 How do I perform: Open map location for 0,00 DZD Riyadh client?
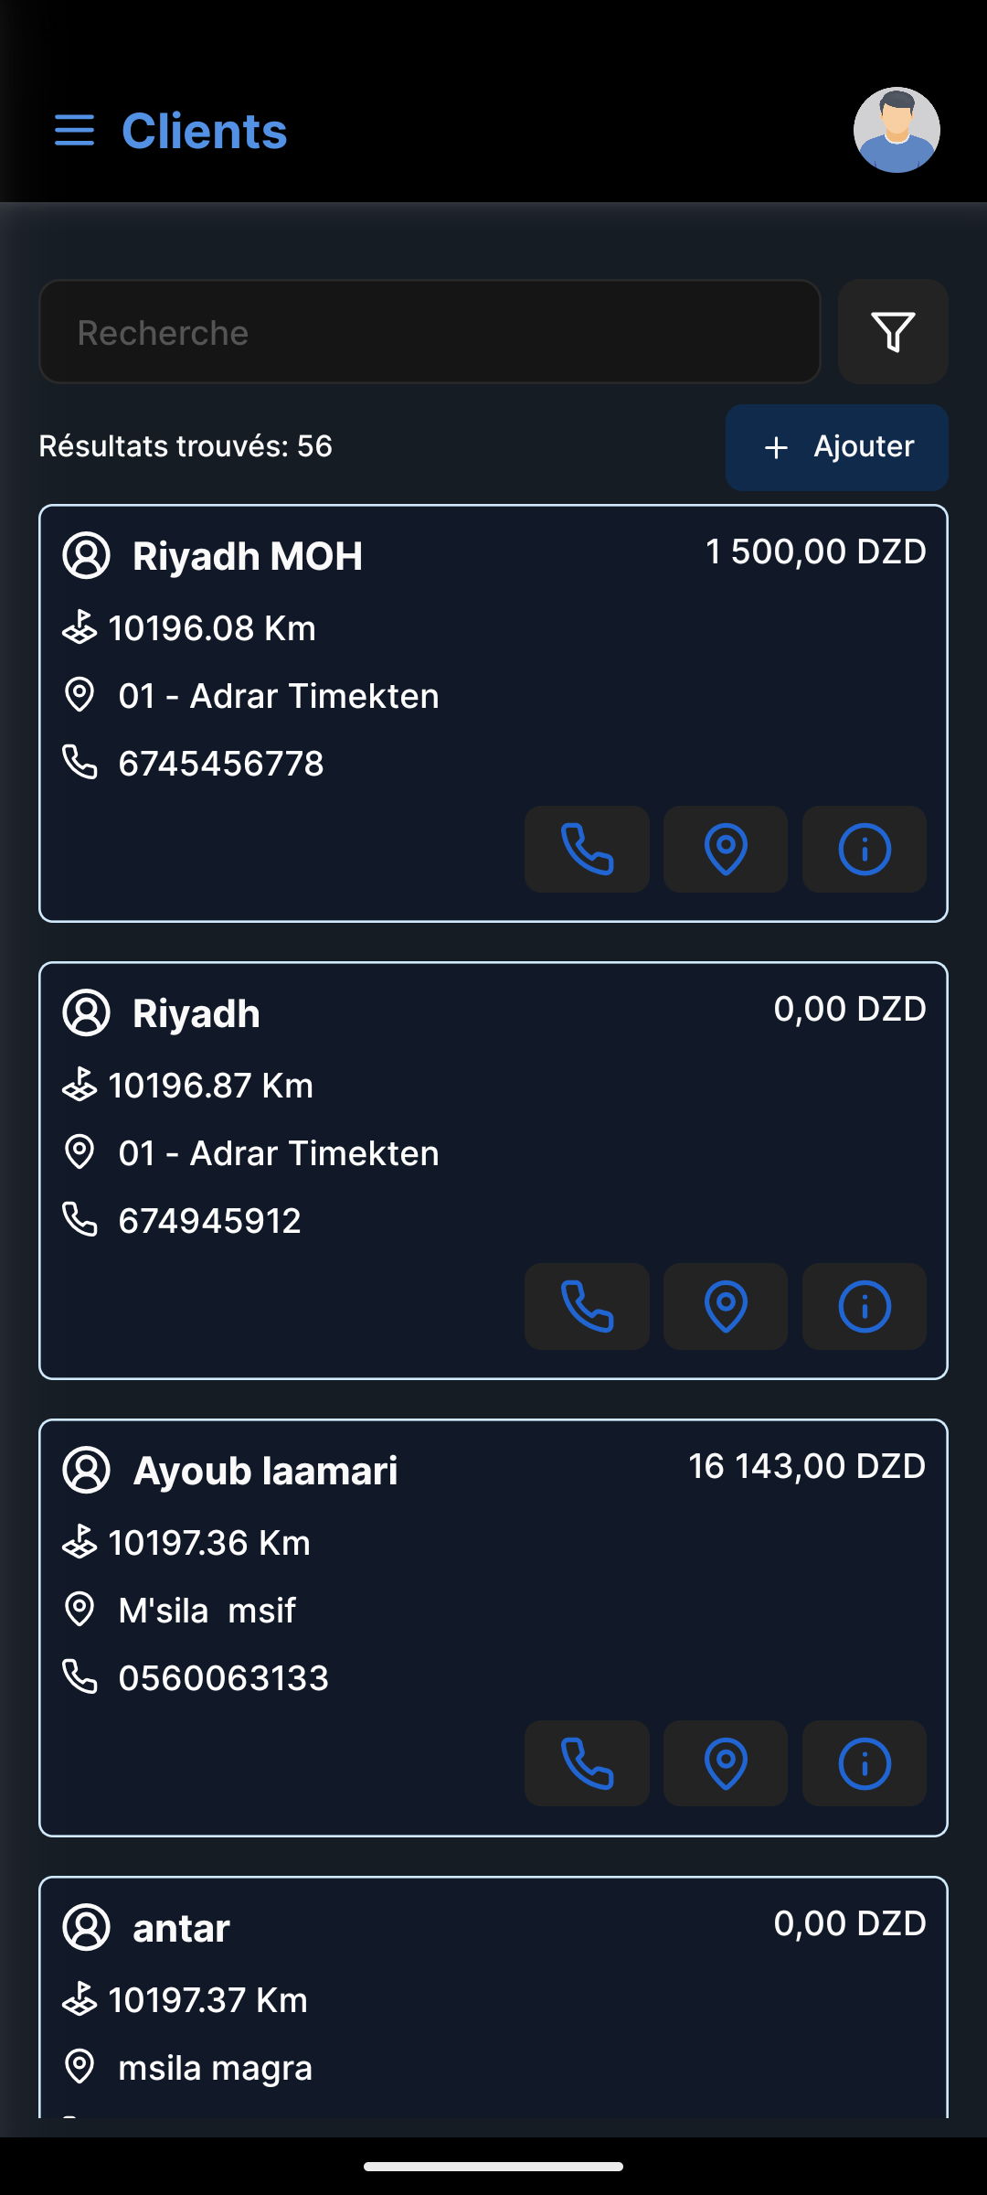pyautogui.click(x=726, y=1306)
